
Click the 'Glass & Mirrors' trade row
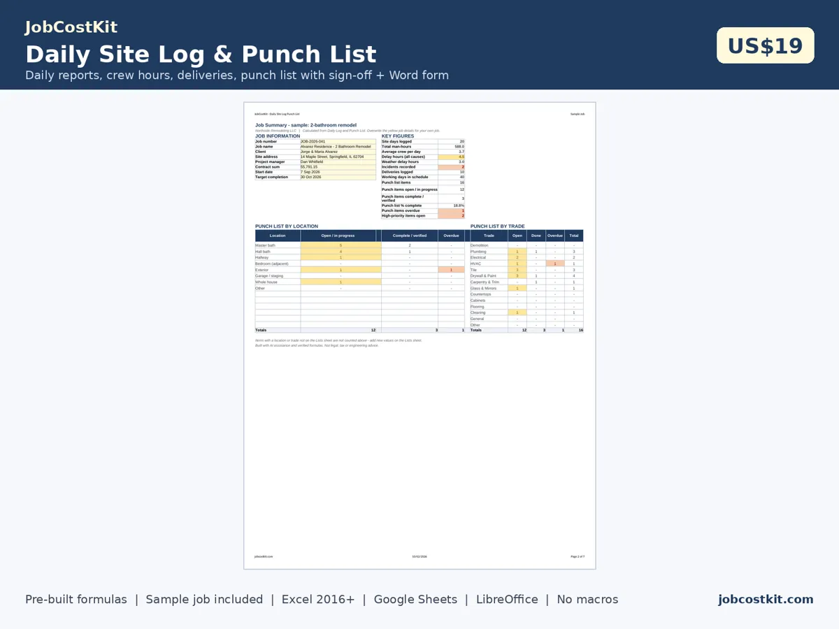click(x=526, y=288)
